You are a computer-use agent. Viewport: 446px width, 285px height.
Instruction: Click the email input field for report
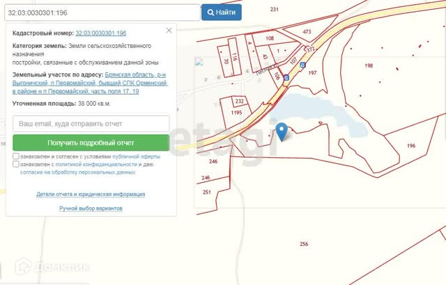pos(91,124)
